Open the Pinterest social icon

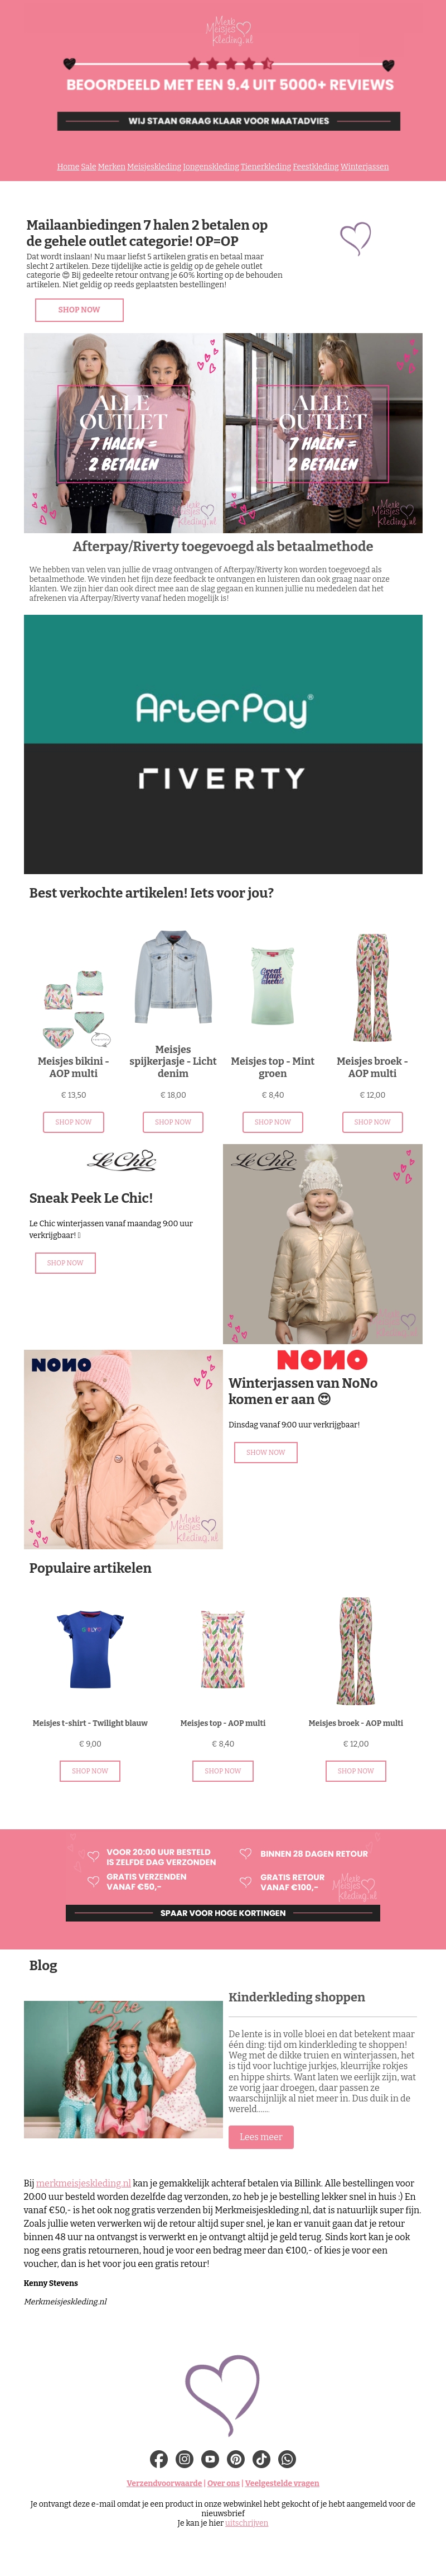(x=235, y=2459)
